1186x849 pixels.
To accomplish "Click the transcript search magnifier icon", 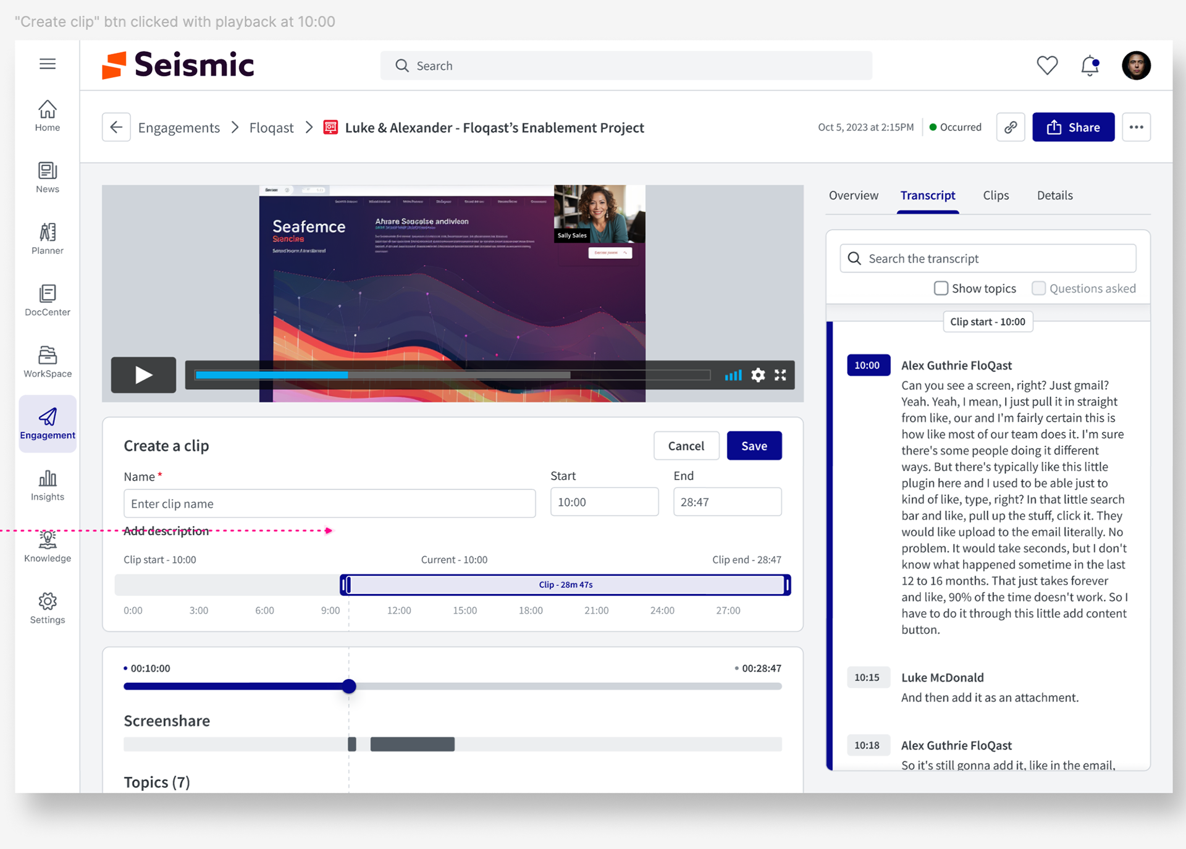I will (x=854, y=258).
